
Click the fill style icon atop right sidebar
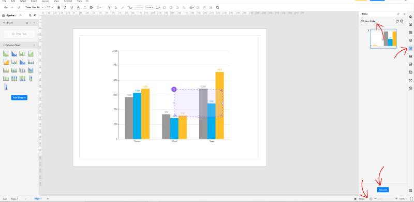(x=410, y=17)
